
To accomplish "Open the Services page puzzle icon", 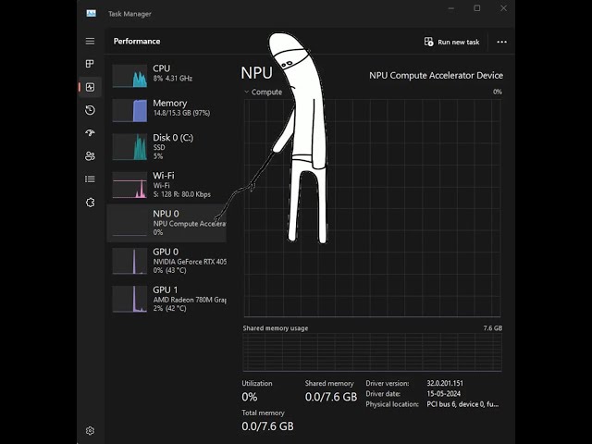I will [90, 203].
